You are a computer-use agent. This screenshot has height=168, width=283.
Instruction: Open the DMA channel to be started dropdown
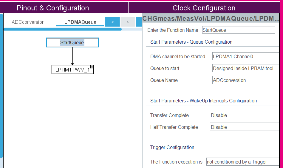click(x=245, y=56)
